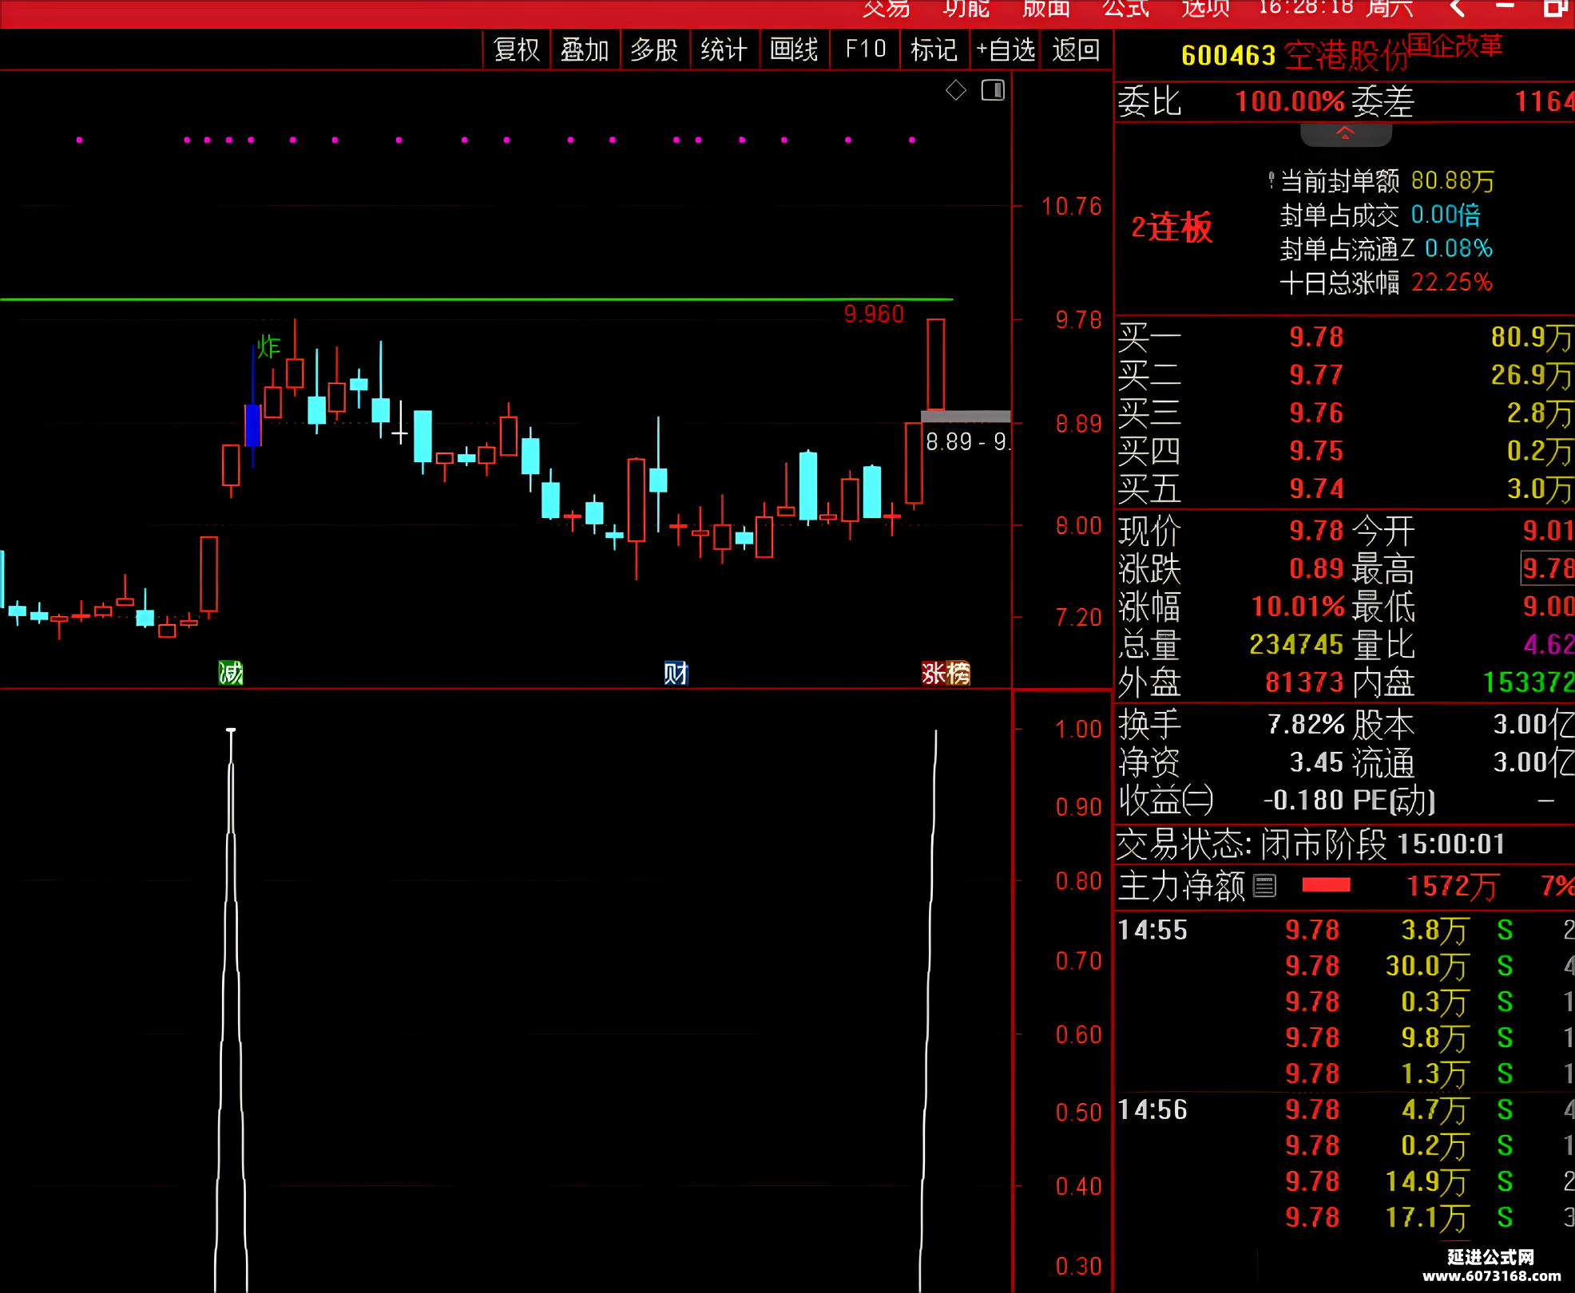
Task: Open the 公式 menu
Action: (1125, 9)
